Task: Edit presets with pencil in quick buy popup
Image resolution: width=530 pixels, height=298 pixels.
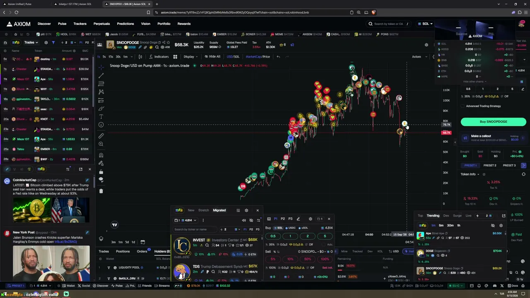Action: [x=298, y=219]
